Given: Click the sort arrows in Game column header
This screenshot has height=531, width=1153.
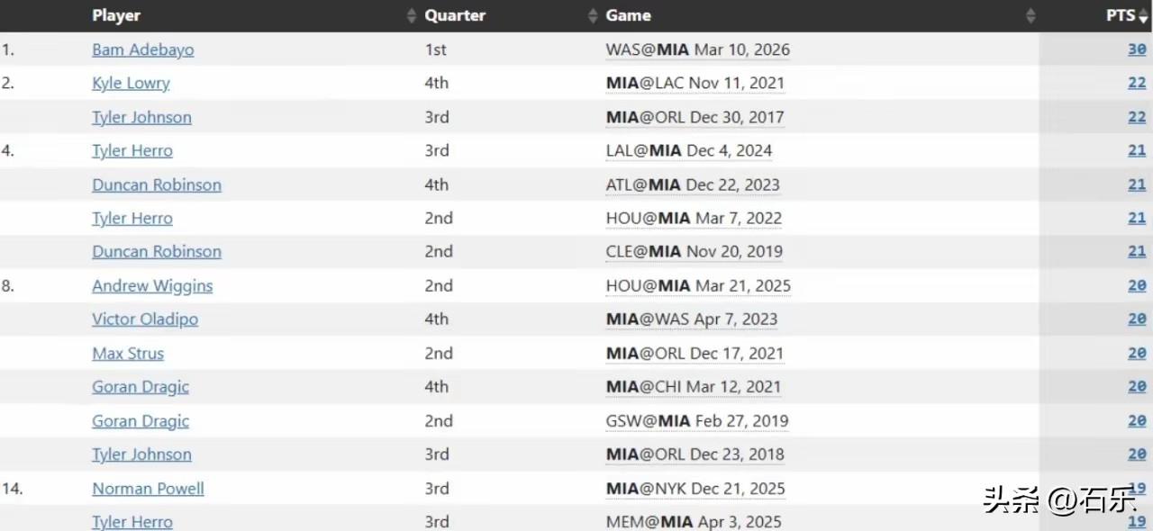Looking at the screenshot, I should [1030, 15].
